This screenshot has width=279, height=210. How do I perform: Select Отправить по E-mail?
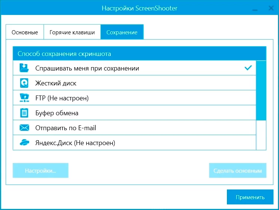click(134, 128)
